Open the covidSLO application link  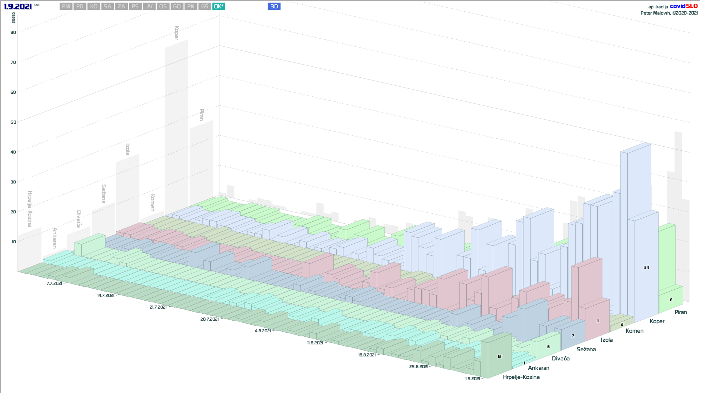pyautogui.click(x=683, y=6)
